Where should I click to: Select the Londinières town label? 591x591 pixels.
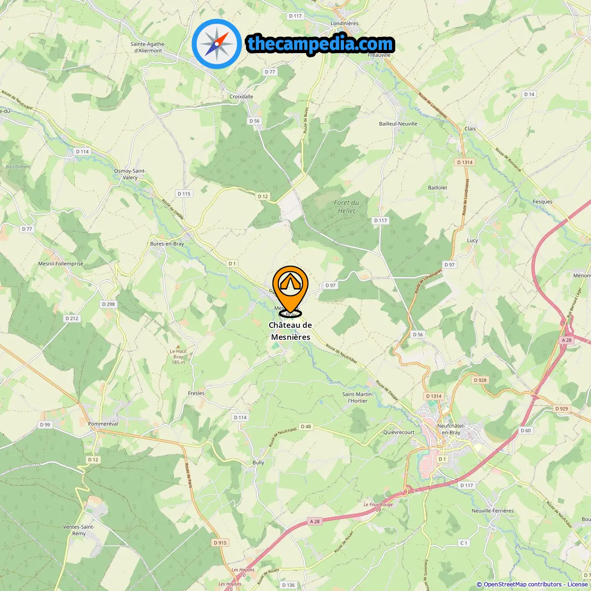pos(344,23)
